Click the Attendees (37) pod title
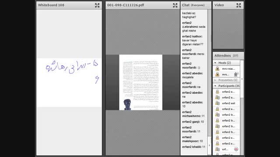 pyautogui.click(x=226, y=55)
